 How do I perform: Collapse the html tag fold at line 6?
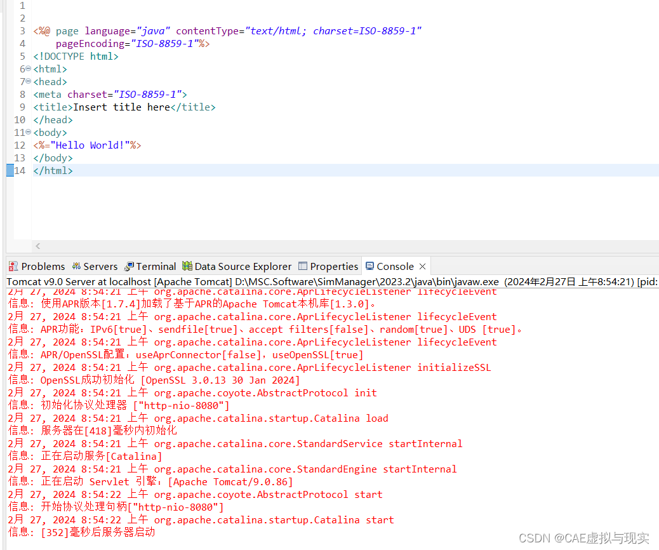[29, 69]
